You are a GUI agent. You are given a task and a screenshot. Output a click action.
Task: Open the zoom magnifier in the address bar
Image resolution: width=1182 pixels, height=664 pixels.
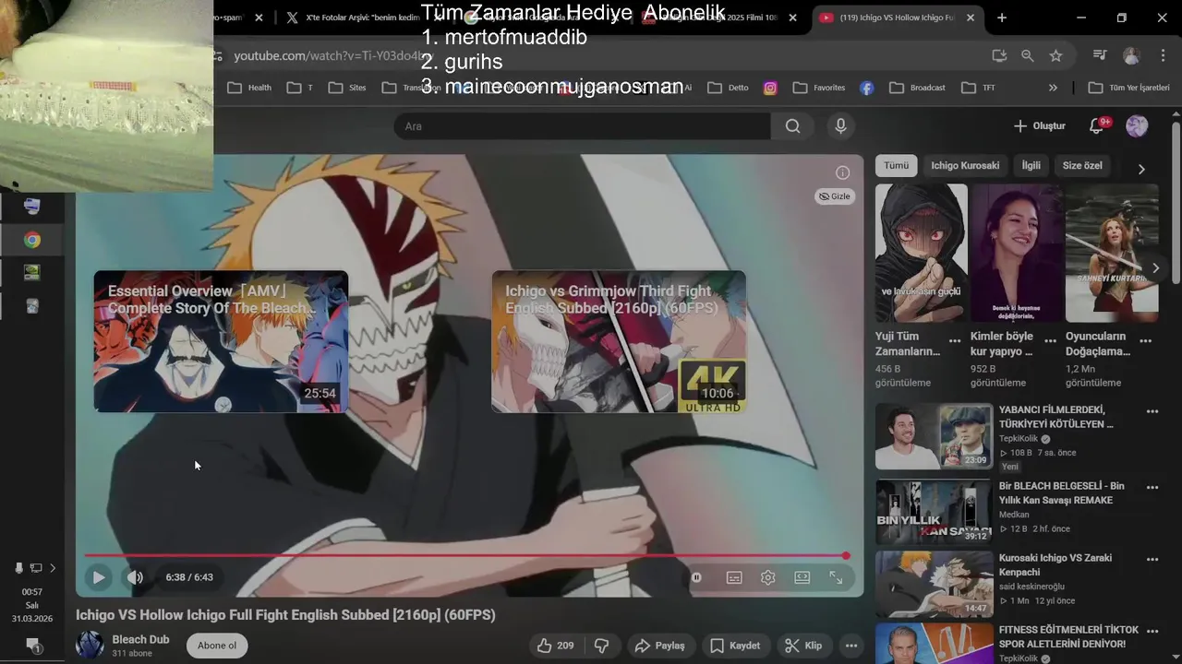coord(1027,56)
